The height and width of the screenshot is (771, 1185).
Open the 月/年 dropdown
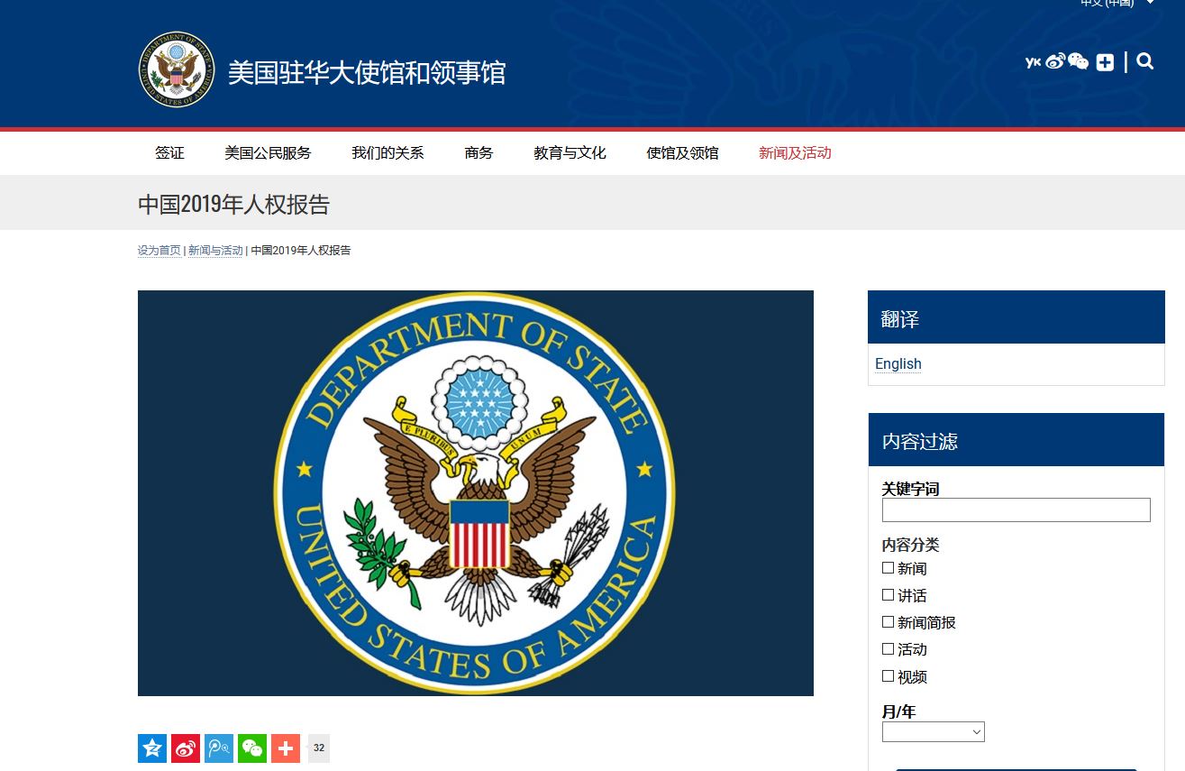933,732
